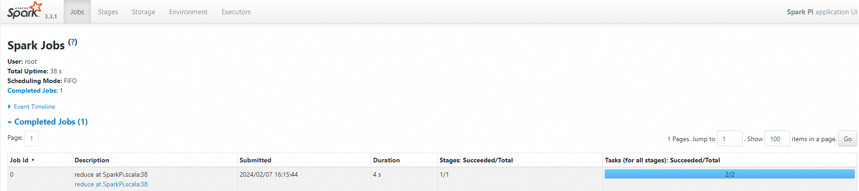Open the Storage tab
The height and width of the screenshot is (191, 859).
(143, 12)
